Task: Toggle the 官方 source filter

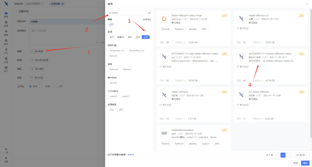Action: pyautogui.click(x=112, y=37)
